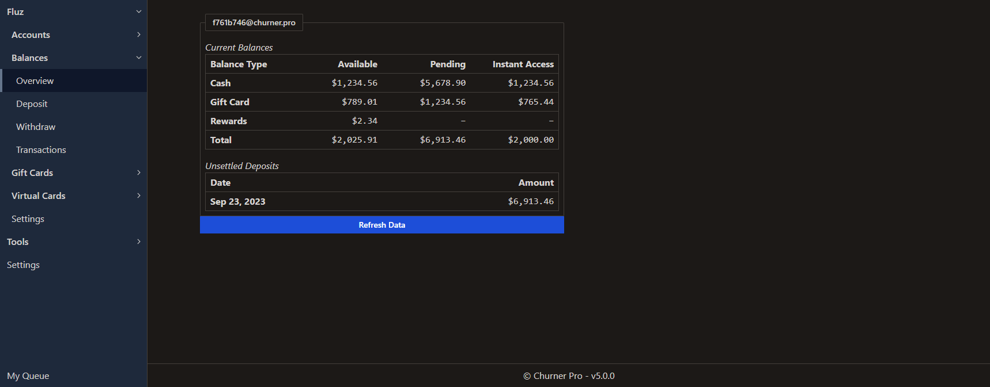
Task: Collapse the Fluz section chevron
Action: pos(138,12)
